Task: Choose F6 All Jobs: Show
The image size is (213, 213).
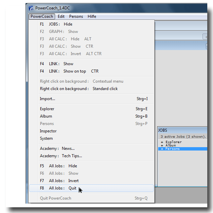Action: 91,173
